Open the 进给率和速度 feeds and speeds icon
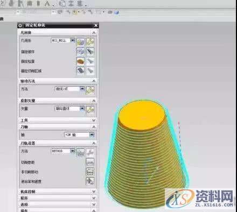The height and width of the screenshot is (212, 237). (x=90, y=181)
